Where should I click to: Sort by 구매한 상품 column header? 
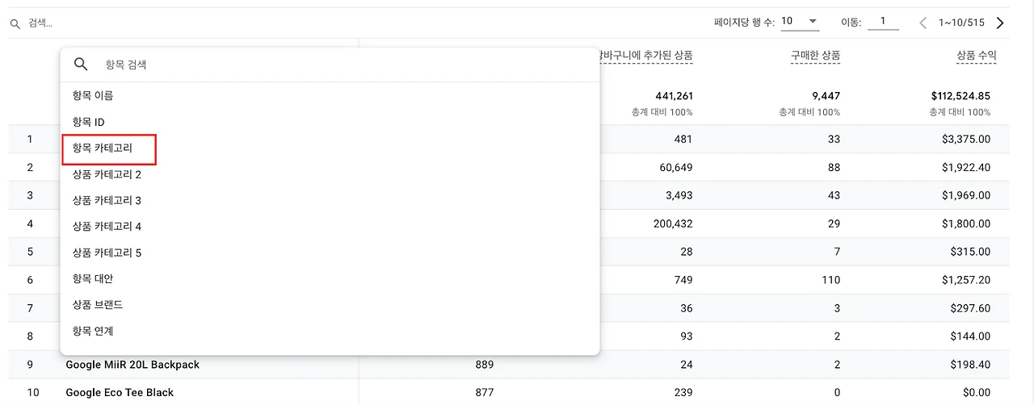point(815,56)
